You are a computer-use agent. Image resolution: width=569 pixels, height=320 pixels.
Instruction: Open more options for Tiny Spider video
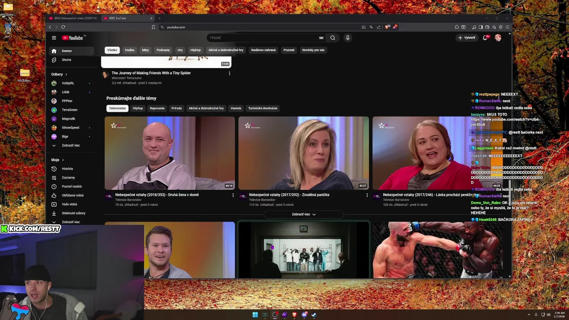pyautogui.click(x=229, y=73)
